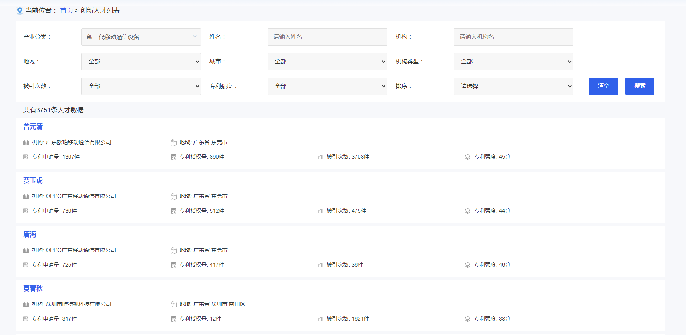Click region icon in 唐海 record
Viewport: 686px width, 335px height.
click(x=173, y=251)
